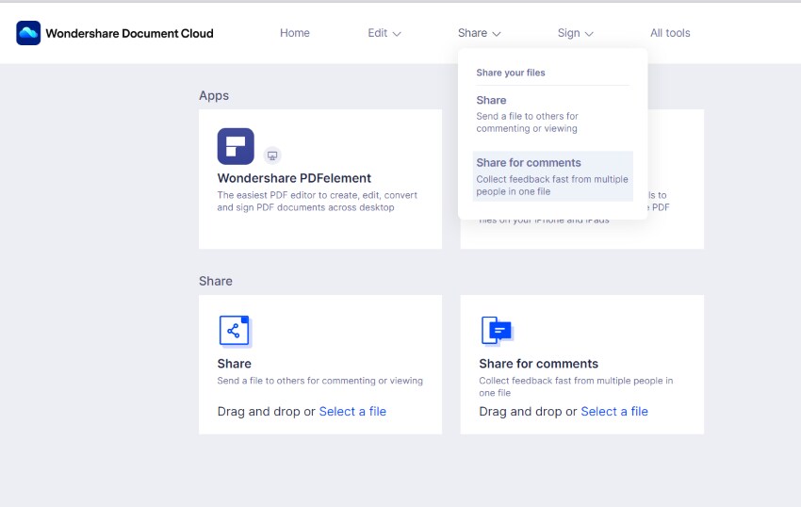Collapse the Share dropdown menu
This screenshot has height=507, width=801.
[x=479, y=33]
